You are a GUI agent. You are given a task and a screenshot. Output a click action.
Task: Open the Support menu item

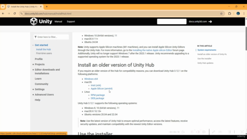point(71,22)
